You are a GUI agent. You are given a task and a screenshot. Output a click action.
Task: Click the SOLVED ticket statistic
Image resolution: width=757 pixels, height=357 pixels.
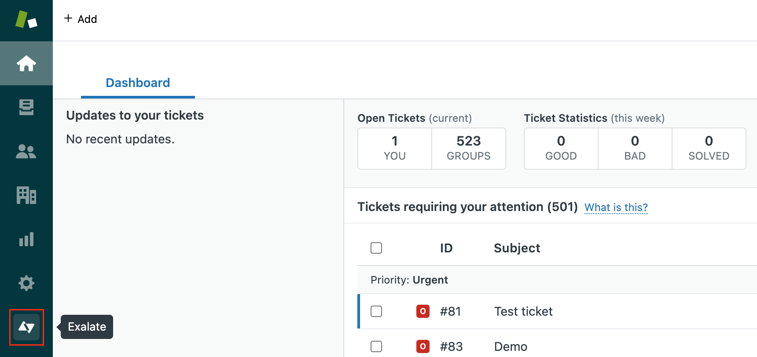(x=709, y=148)
